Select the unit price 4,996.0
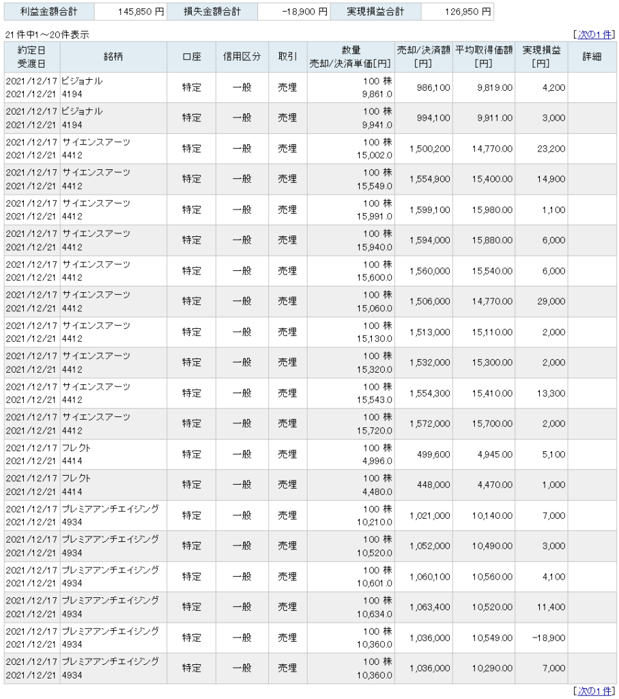Viewport: 619px width, 699px height. [x=377, y=461]
